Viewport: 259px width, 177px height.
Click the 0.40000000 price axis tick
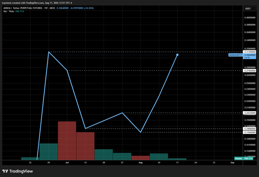tap(250, 18)
